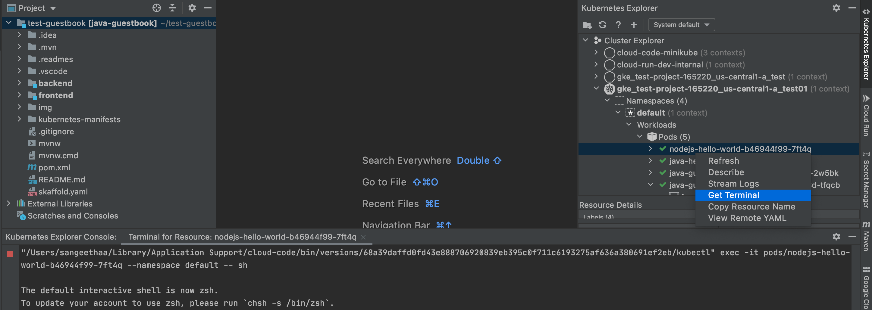The width and height of the screenshot is (872, 310).
Task: Select Stream Logs from the context menu
Action: pyautogui.click(x=733, y=184)
